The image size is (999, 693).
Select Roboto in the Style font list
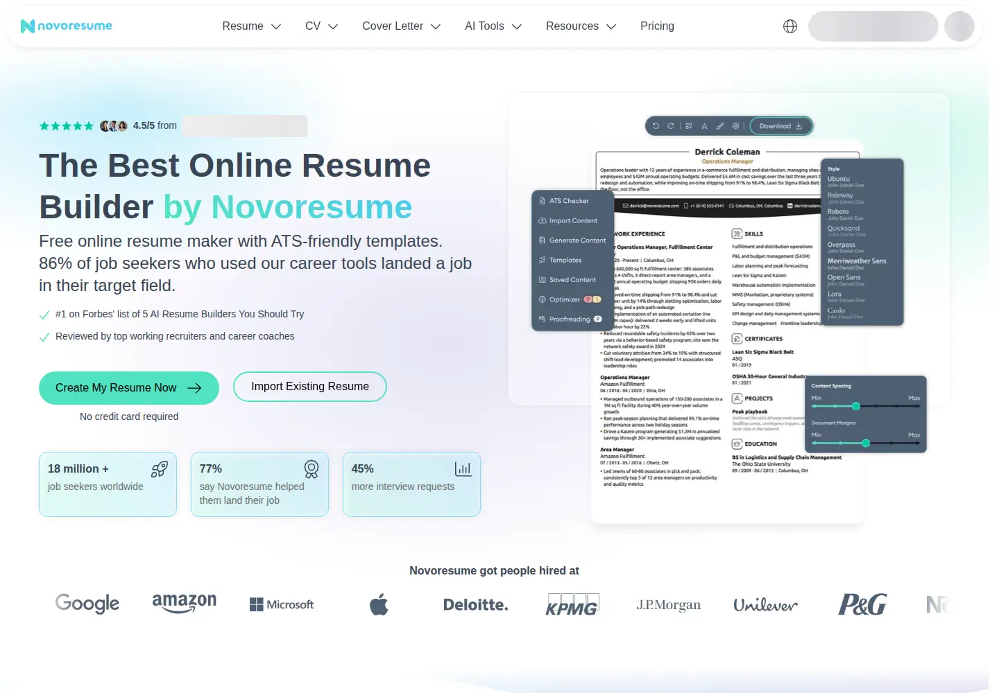pos(845,214)
